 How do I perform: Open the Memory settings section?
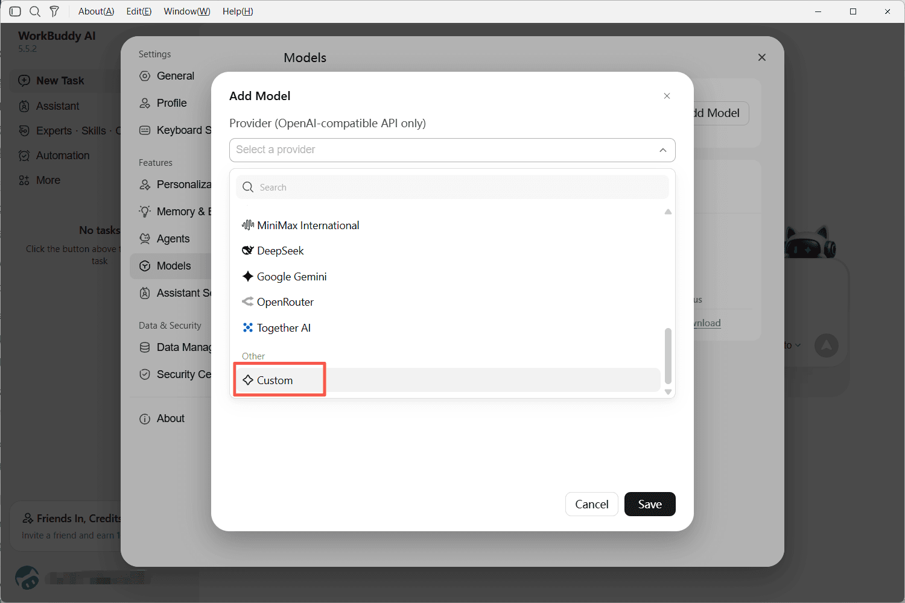point(171,212)
